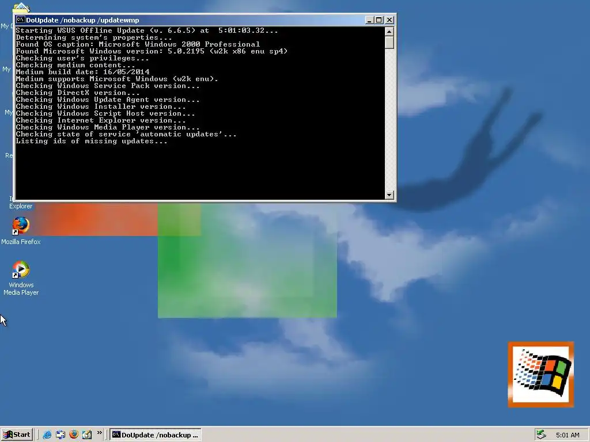This screenshot has width=590, height=442.
Task: Click the 'Medium build date: 16/05/2014' line
Action: point(82,72)
